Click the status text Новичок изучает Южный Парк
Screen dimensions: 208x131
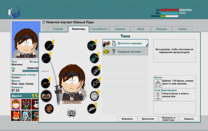70,22
